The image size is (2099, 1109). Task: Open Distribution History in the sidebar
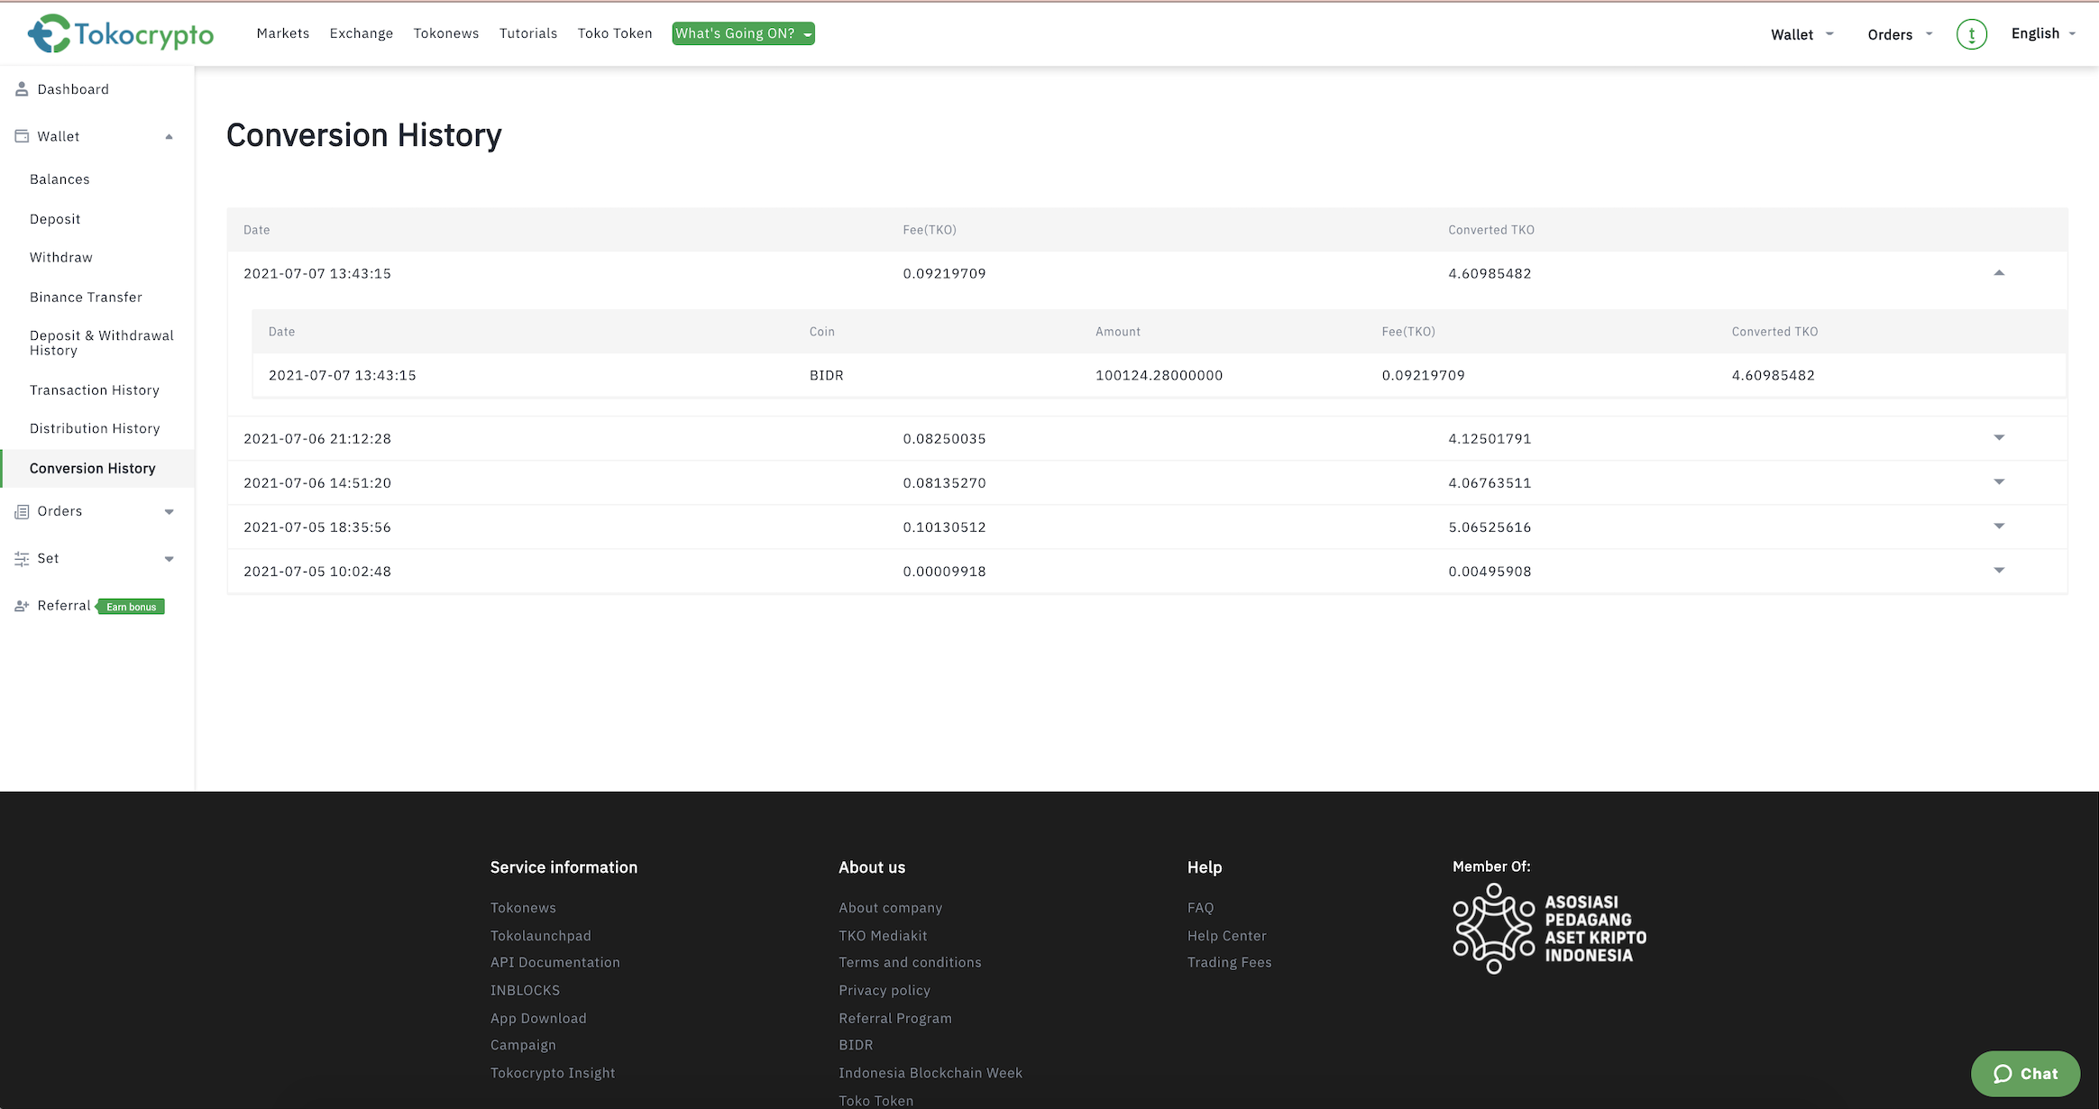pyautogui.click(x=95, y=429)
